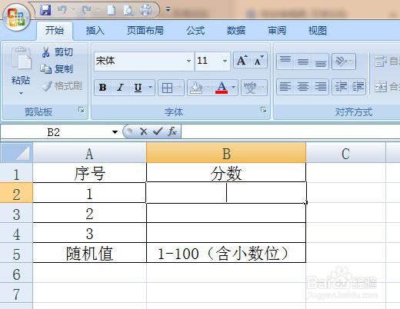Click the Top Align icon

285,61
